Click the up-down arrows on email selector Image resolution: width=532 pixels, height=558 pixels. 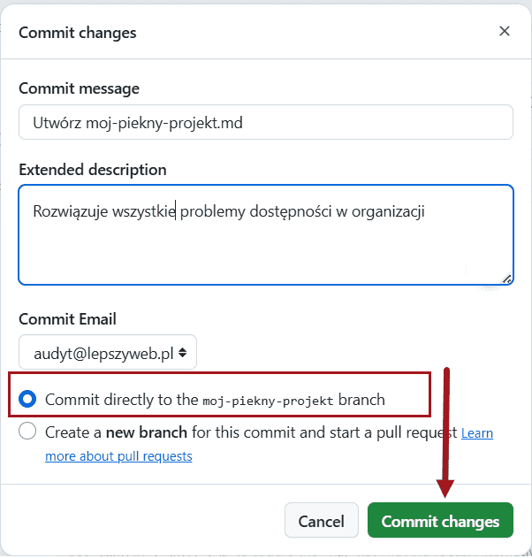pos(183,352)
